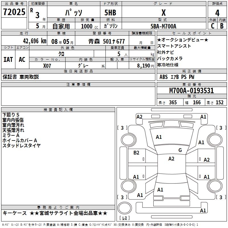Image resolution: width=228 pixels, height=228 pixels.
Task: Select the interior color グレー
Action: (x=83, y=66)
